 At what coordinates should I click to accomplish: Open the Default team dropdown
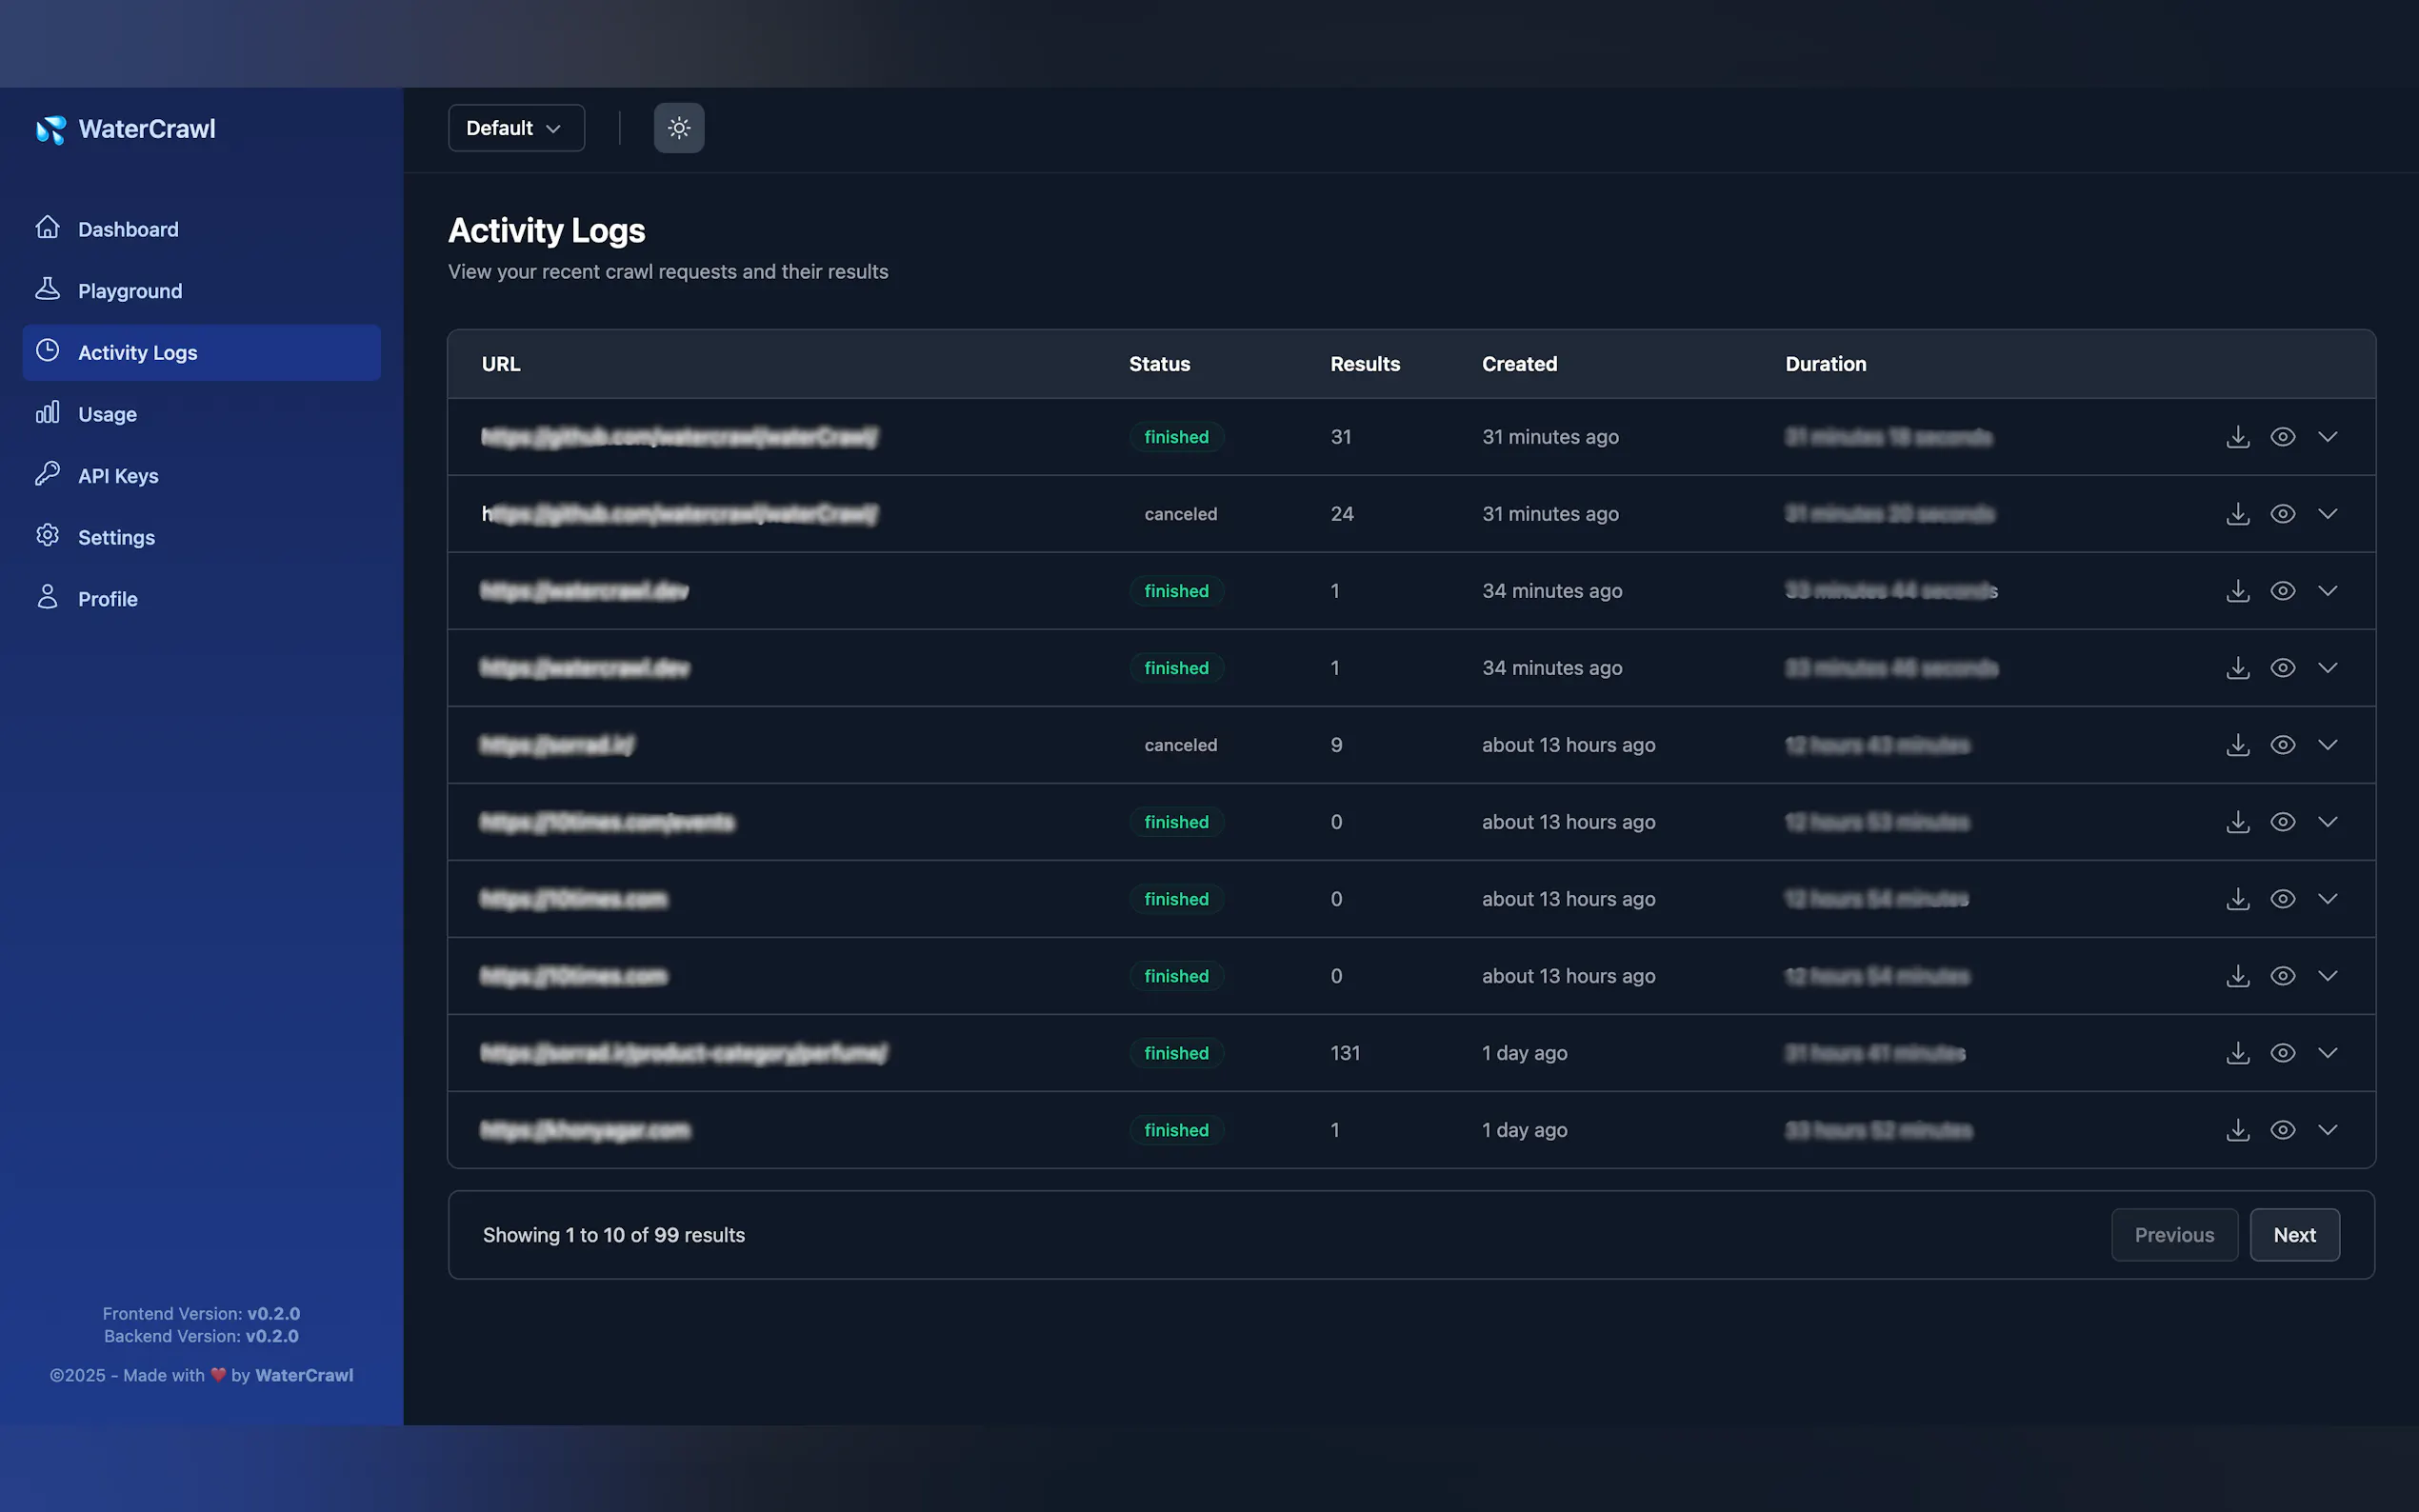click(516, 128)
